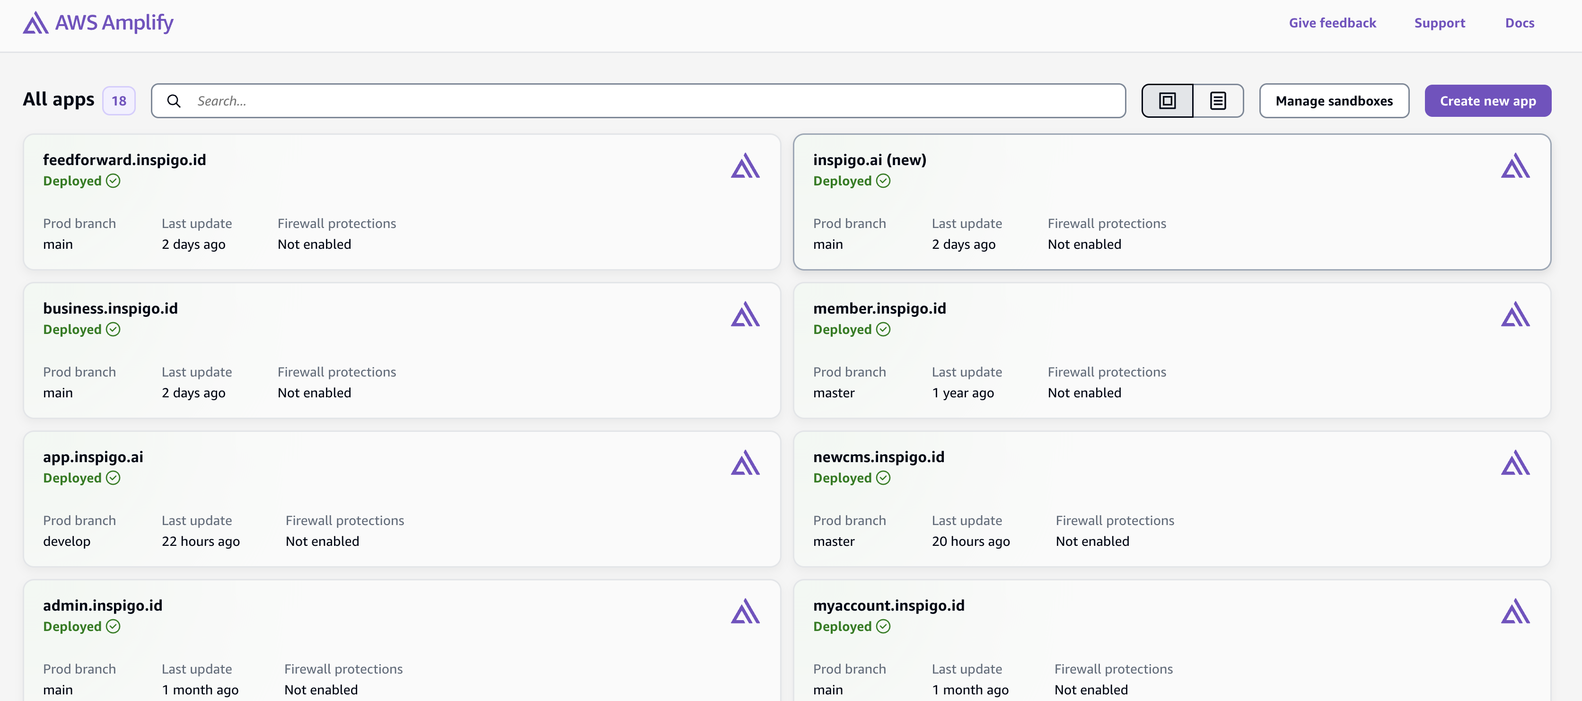Switch to card grid view
1582x701 pixels.
point(1167,101)
